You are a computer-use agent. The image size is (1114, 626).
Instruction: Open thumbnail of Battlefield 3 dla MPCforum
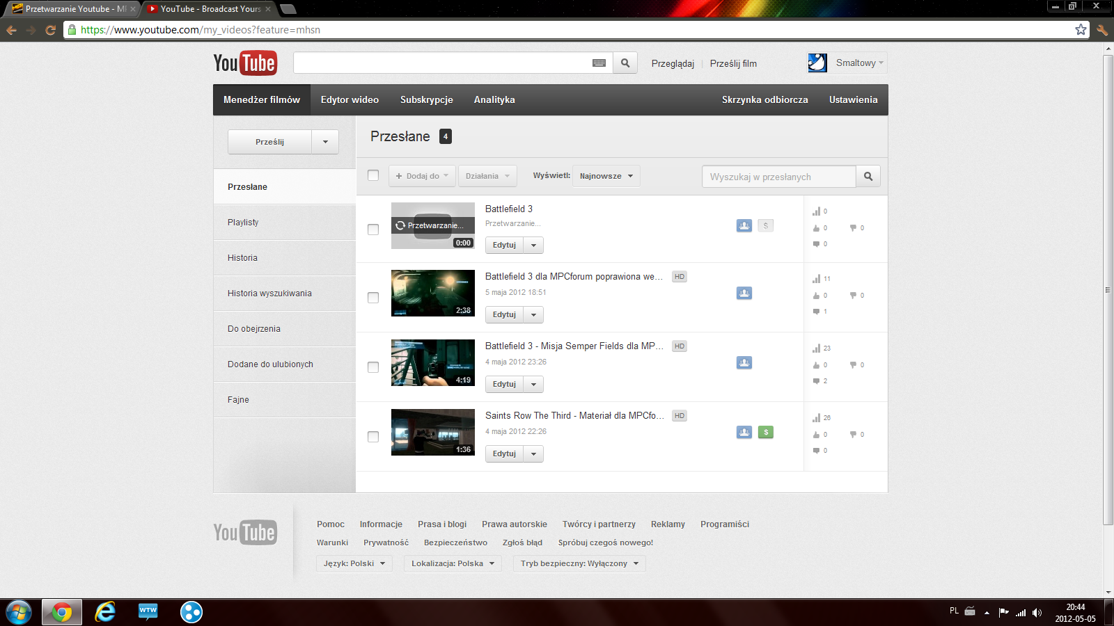tap(433, 293)
